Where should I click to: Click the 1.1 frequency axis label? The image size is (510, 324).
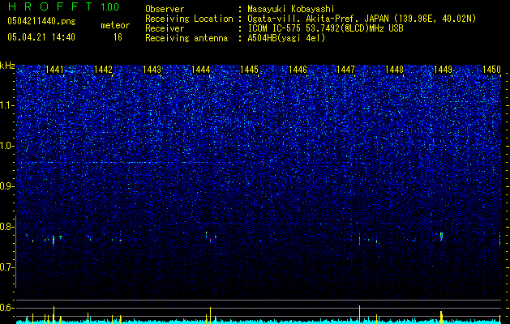click(x=6, y=105)
